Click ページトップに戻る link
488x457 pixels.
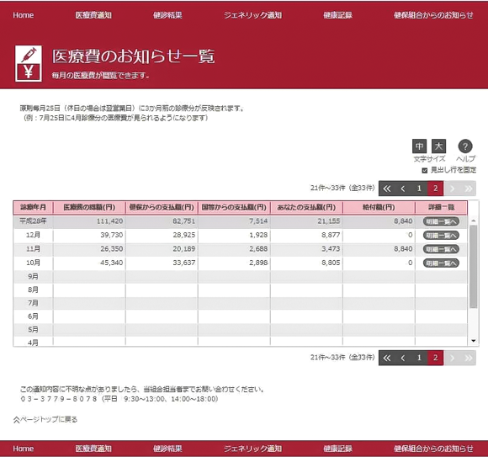coord(45,420)
